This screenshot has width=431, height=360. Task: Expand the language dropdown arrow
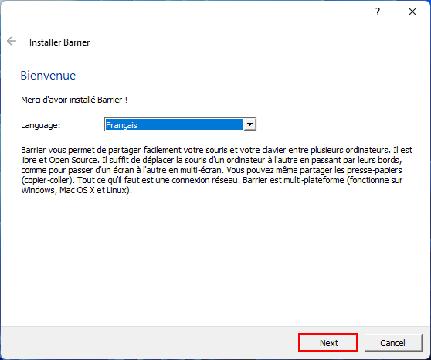coord(249,124)
